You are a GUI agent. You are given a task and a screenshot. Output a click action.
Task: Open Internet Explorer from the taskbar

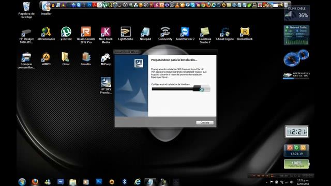pyautogui.click(x=138, y=181)
